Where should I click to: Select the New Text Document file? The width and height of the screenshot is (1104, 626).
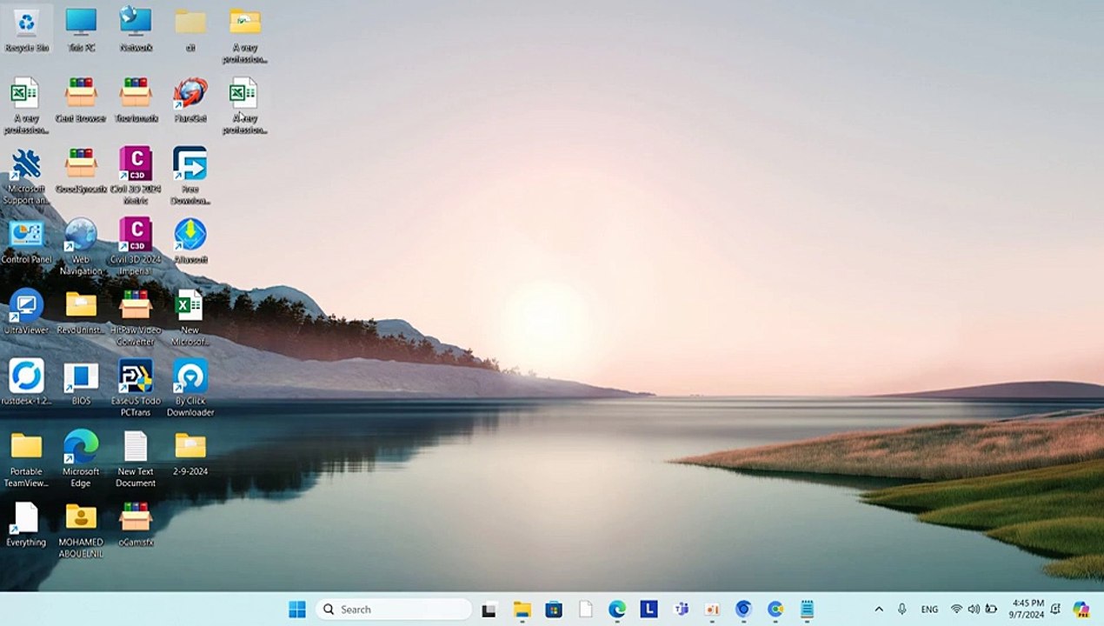[136, 448]
